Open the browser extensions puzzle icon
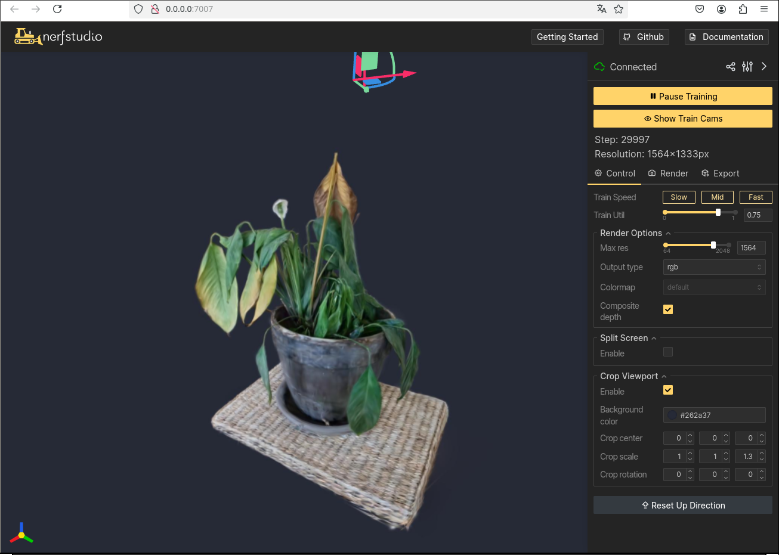Image resolution: width=779 pixels, height=555 pixels. [x=743, y=9]
